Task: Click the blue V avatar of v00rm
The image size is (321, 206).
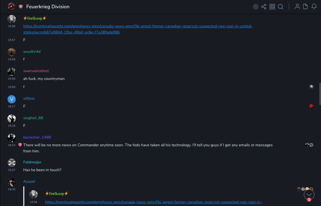Action: pos(11,99)
